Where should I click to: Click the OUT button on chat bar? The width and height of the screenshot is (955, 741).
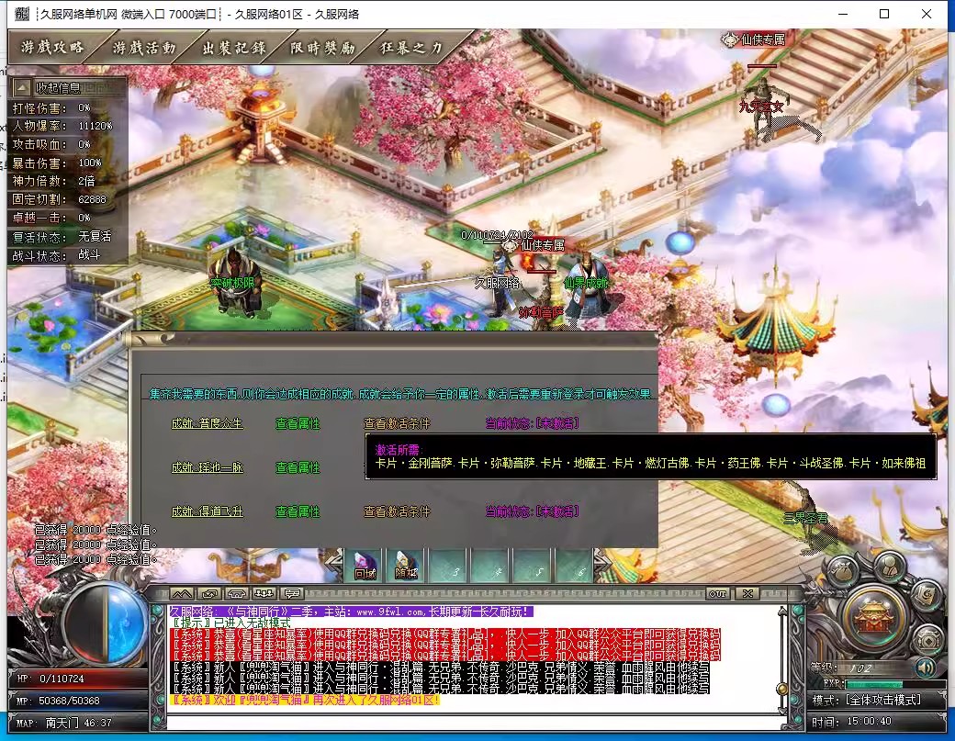tap(717, 594)
